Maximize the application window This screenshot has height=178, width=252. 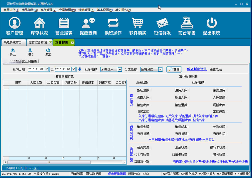[x=241, y=4]
